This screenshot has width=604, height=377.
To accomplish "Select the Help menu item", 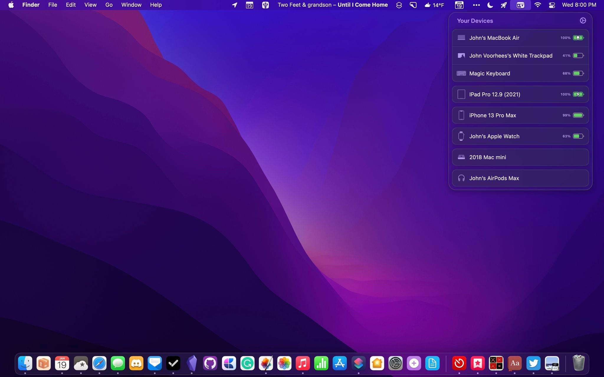I will pyautogui.click(x=155, y=5).
